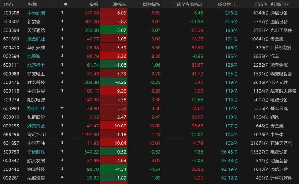Click turnover value 96.43亿

230,152
